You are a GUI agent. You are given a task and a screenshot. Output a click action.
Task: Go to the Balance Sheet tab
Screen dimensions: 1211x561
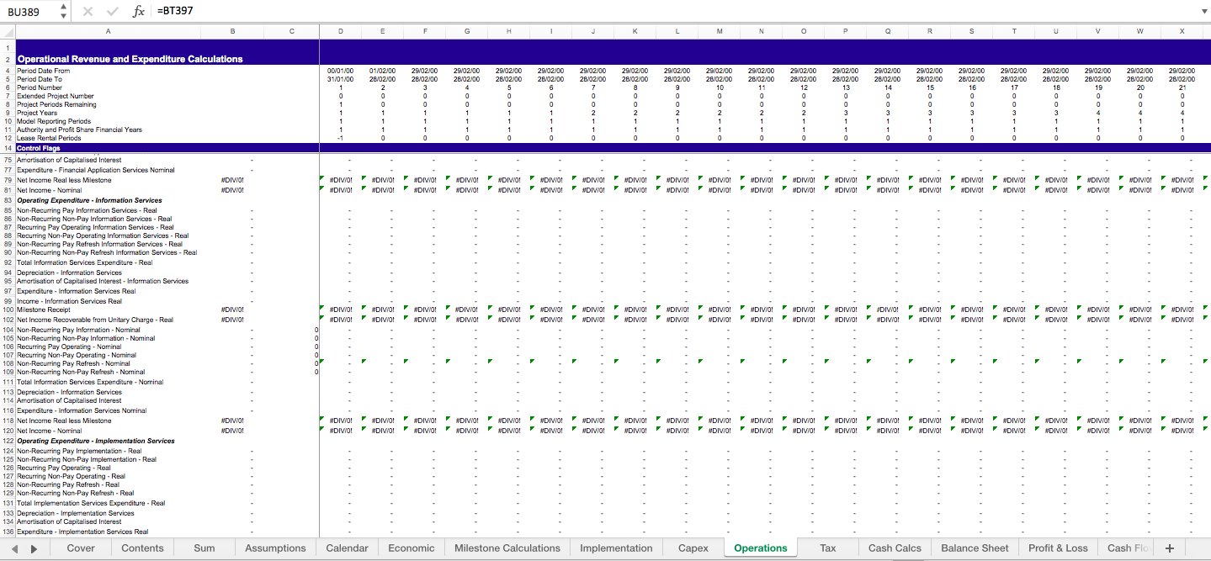[975, 548]
